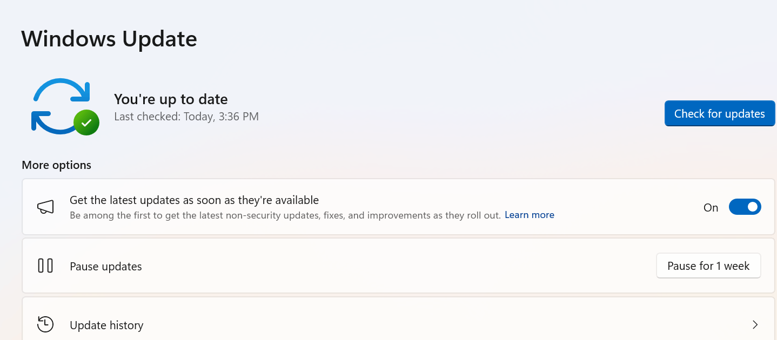Click the megaphone icon for latest updates
Viewport: 777px width, 340px height.
point(45,207)
